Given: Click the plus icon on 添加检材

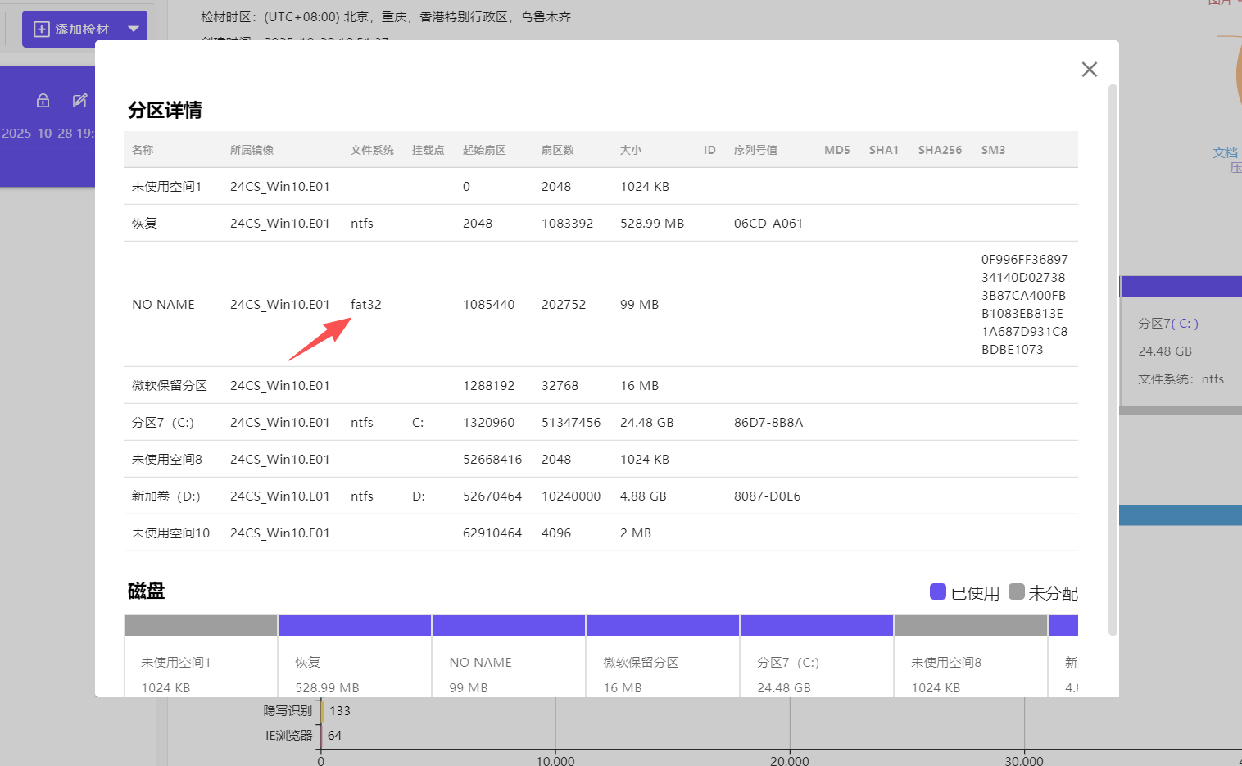Looking at the screenshot, I should click(41, 29).
